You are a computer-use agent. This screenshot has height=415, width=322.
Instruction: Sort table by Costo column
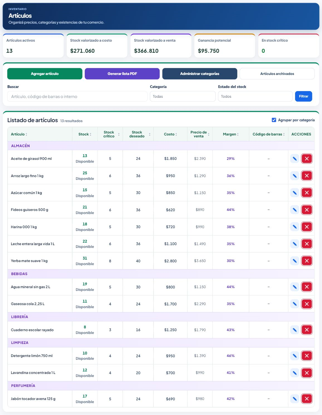(170, 134)
